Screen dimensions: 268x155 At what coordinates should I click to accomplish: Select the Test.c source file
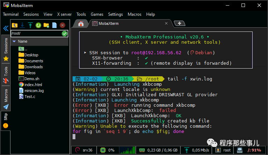point(27,97)
